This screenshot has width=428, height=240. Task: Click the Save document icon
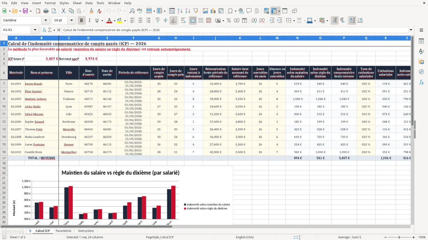(25, 11)
